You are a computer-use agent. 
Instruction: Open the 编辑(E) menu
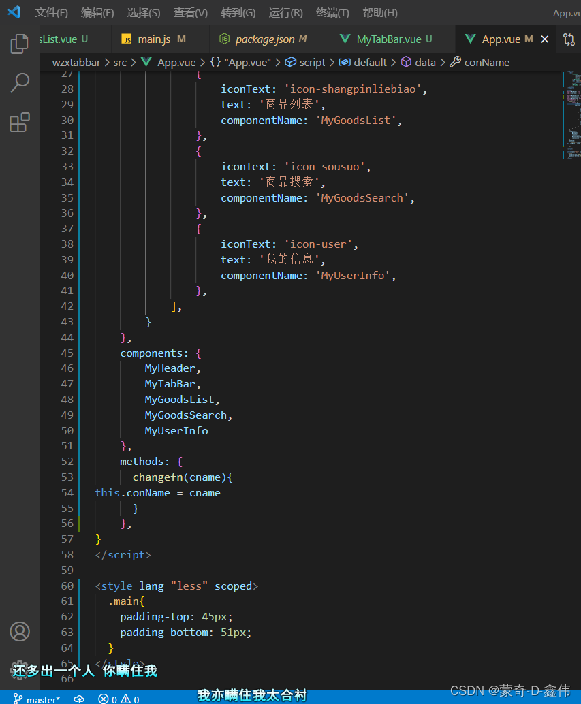(x=97, y=12)
